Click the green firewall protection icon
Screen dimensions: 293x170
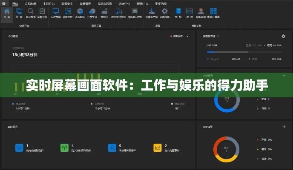(x=65, y=148)
